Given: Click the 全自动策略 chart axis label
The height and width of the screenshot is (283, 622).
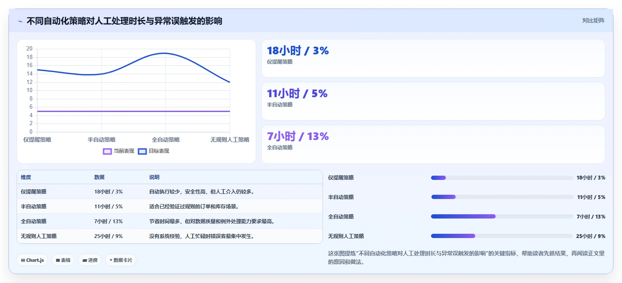Looking at the screenshot, I should pos(165,140).
